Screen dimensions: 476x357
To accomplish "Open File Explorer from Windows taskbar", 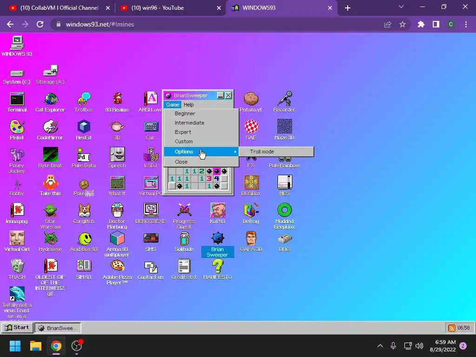I will 35,346.
